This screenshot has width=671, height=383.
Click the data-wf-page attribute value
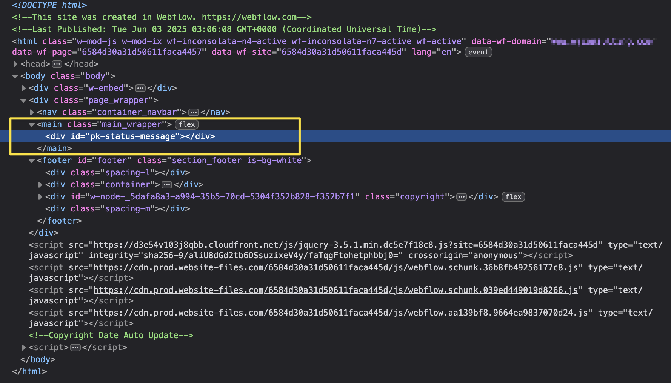coord(142,52)
